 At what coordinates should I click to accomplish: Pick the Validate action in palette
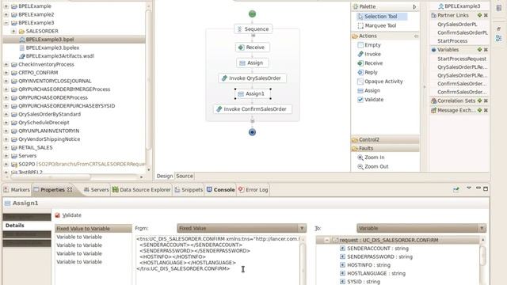pyautogui.click(x=371, y=100)
